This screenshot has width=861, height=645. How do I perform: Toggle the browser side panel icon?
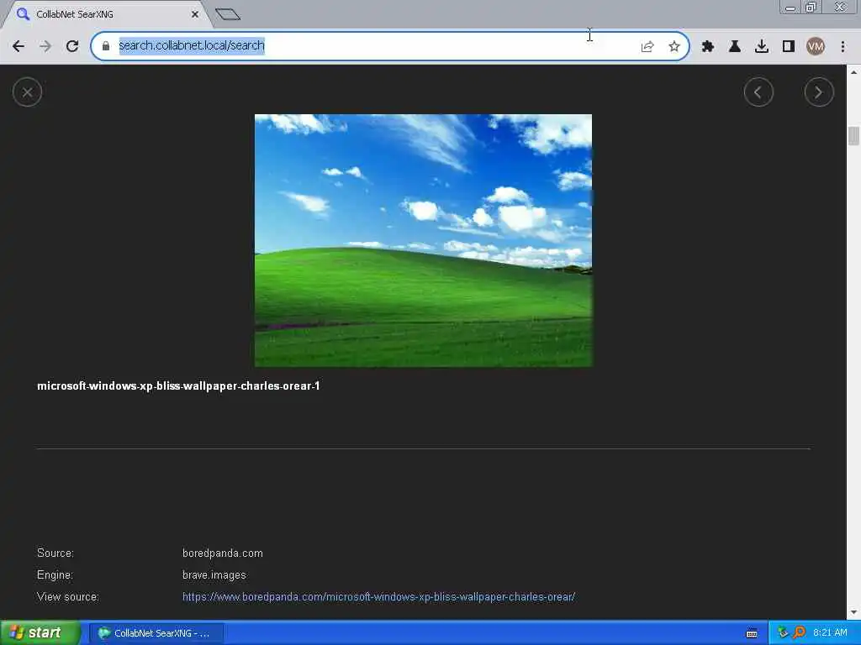coord(789,47)
